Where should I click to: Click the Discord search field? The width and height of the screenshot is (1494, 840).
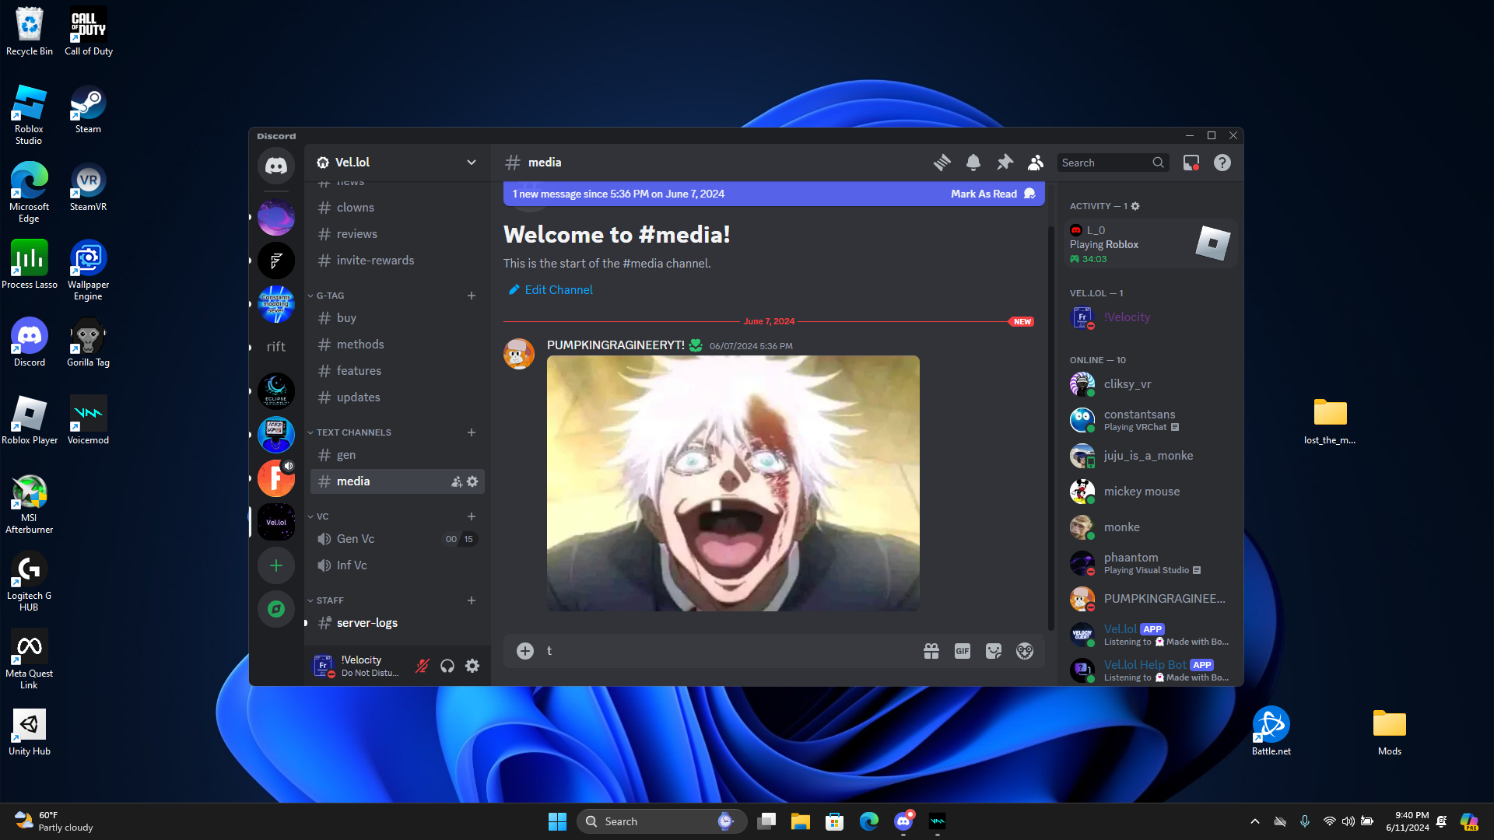pos(1105,163)
